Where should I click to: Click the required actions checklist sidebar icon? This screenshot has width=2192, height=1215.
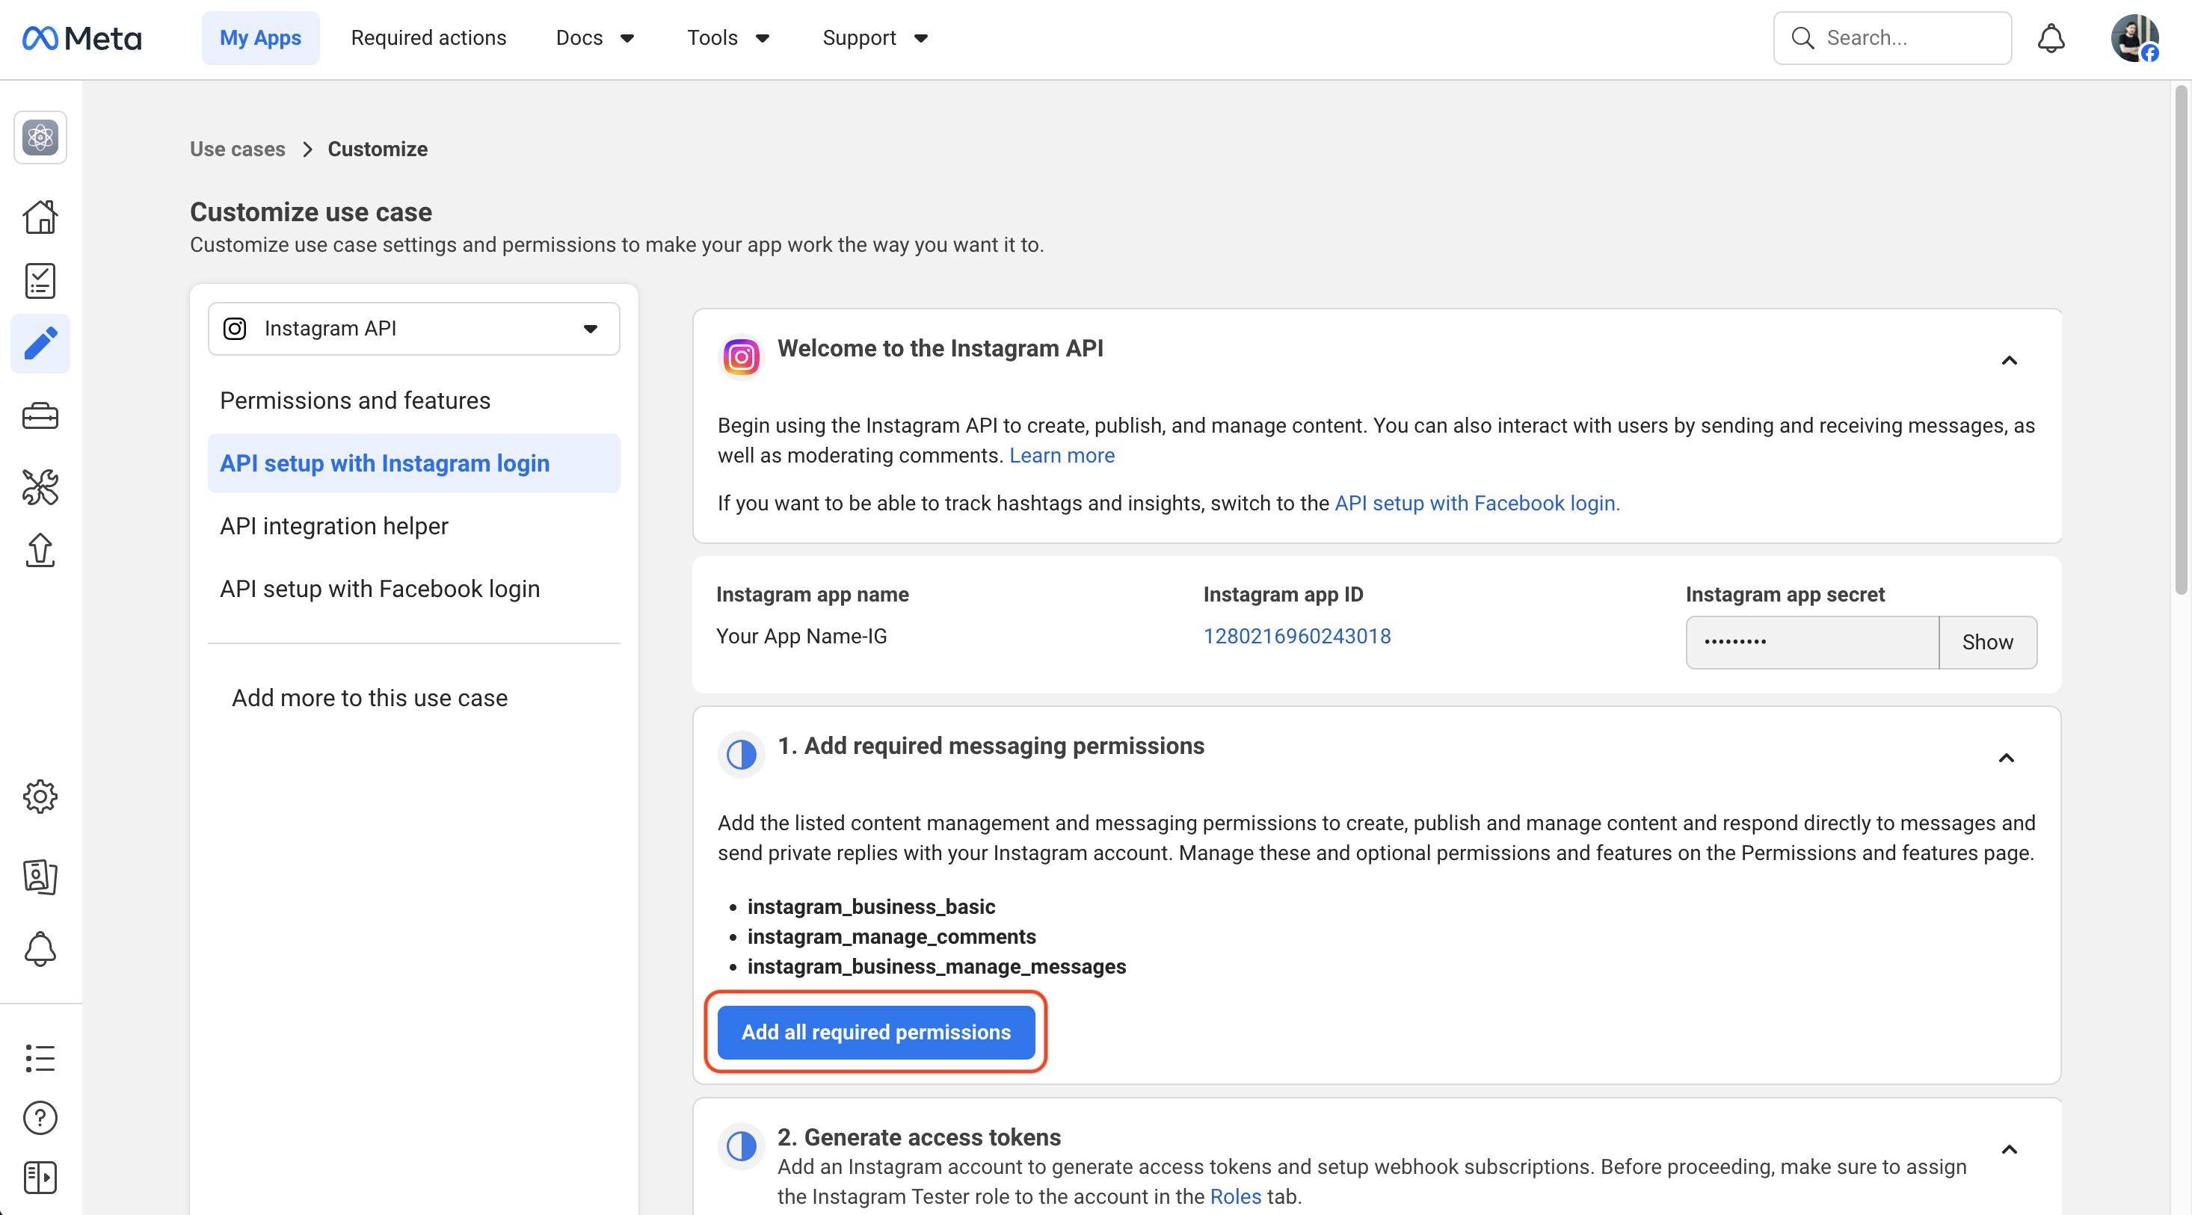[40, 280]
